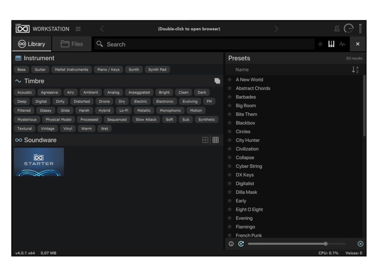Filter presets by the Synth Pad tag
The image size is (385, 265).
[158, 69]
